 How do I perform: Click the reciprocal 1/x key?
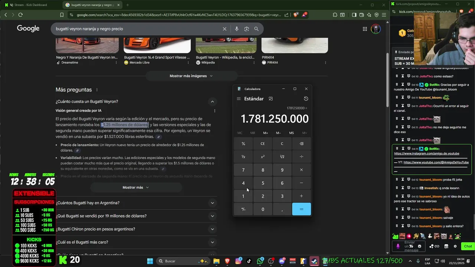[243, 157]
